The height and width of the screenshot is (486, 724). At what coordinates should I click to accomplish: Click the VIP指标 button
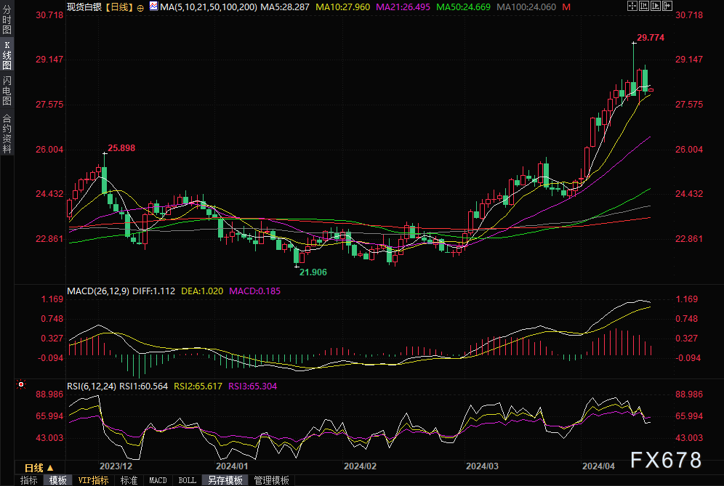(94, 480)
